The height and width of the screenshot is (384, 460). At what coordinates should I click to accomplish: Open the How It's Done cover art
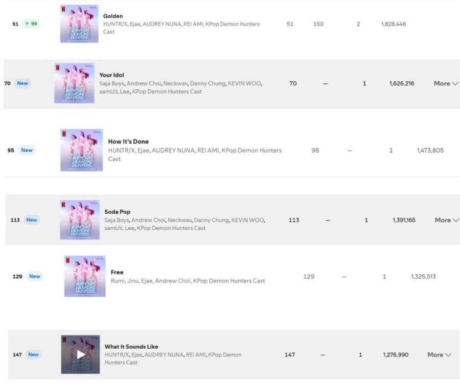point(82,150)
